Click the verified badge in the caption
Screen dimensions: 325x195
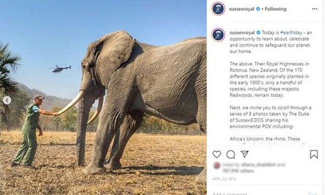tap(258, 32)
